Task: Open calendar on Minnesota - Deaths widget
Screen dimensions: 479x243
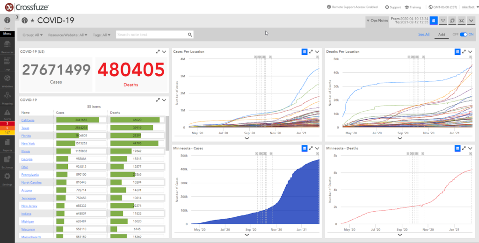Action: tap(457, 148)
